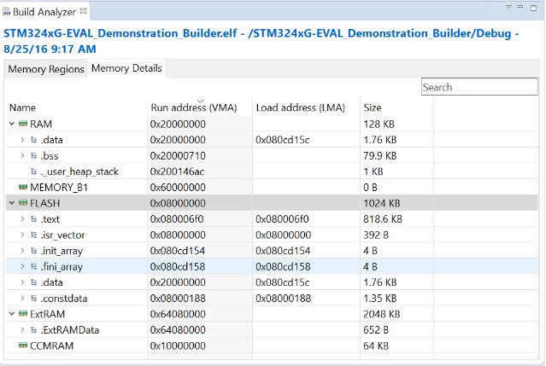Select the MEMORY_B1 row label

[x=59, y=188]
